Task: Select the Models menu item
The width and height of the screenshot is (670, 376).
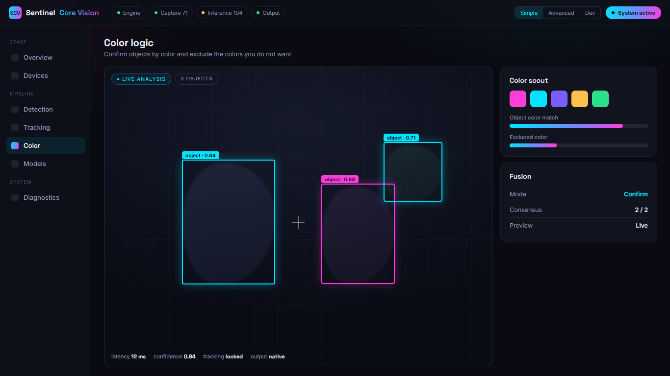Action: (x=45, y=164)
